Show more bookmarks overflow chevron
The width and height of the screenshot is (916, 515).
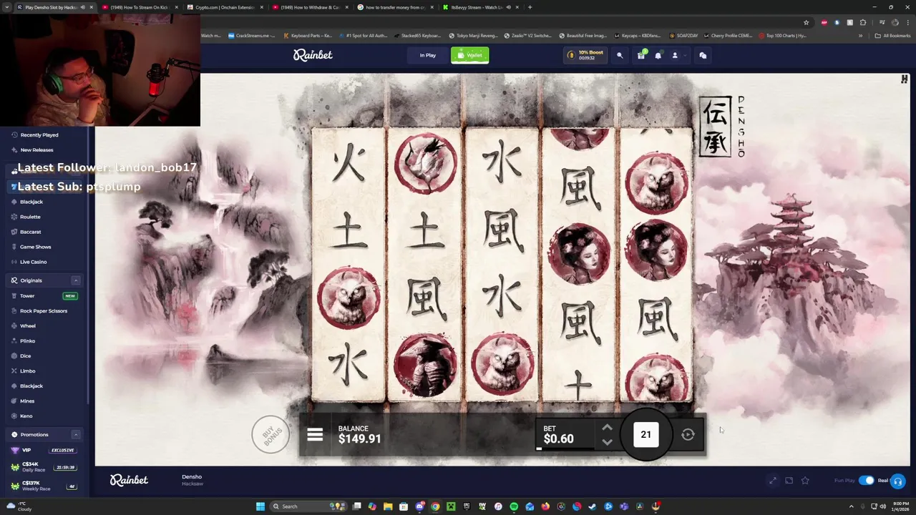coord(861,36)
